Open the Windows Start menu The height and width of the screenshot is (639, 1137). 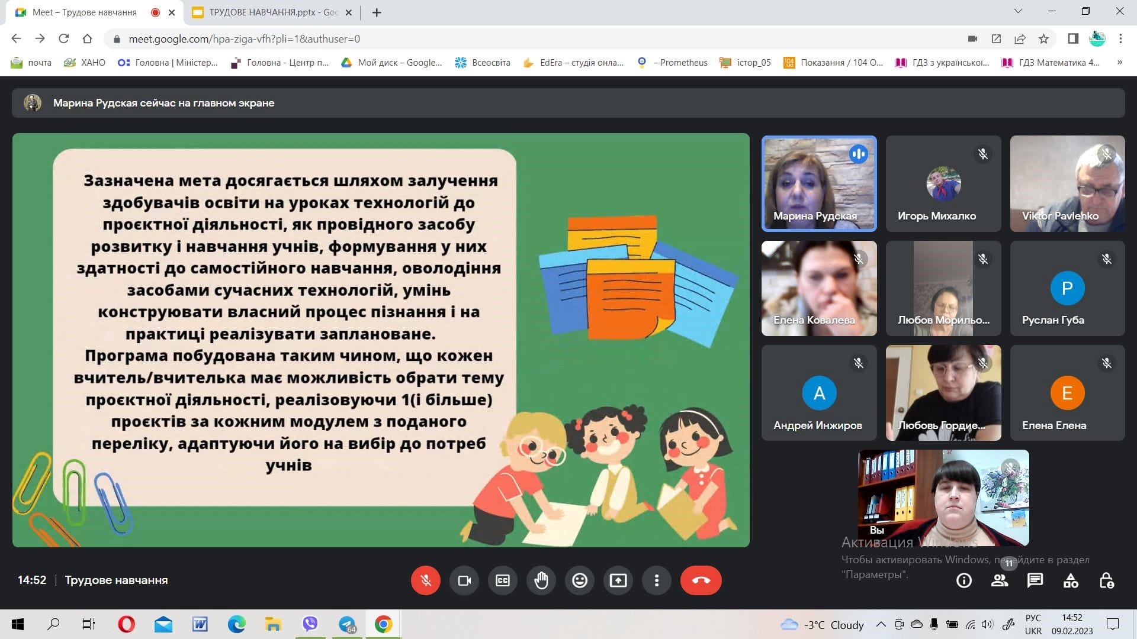18,624
